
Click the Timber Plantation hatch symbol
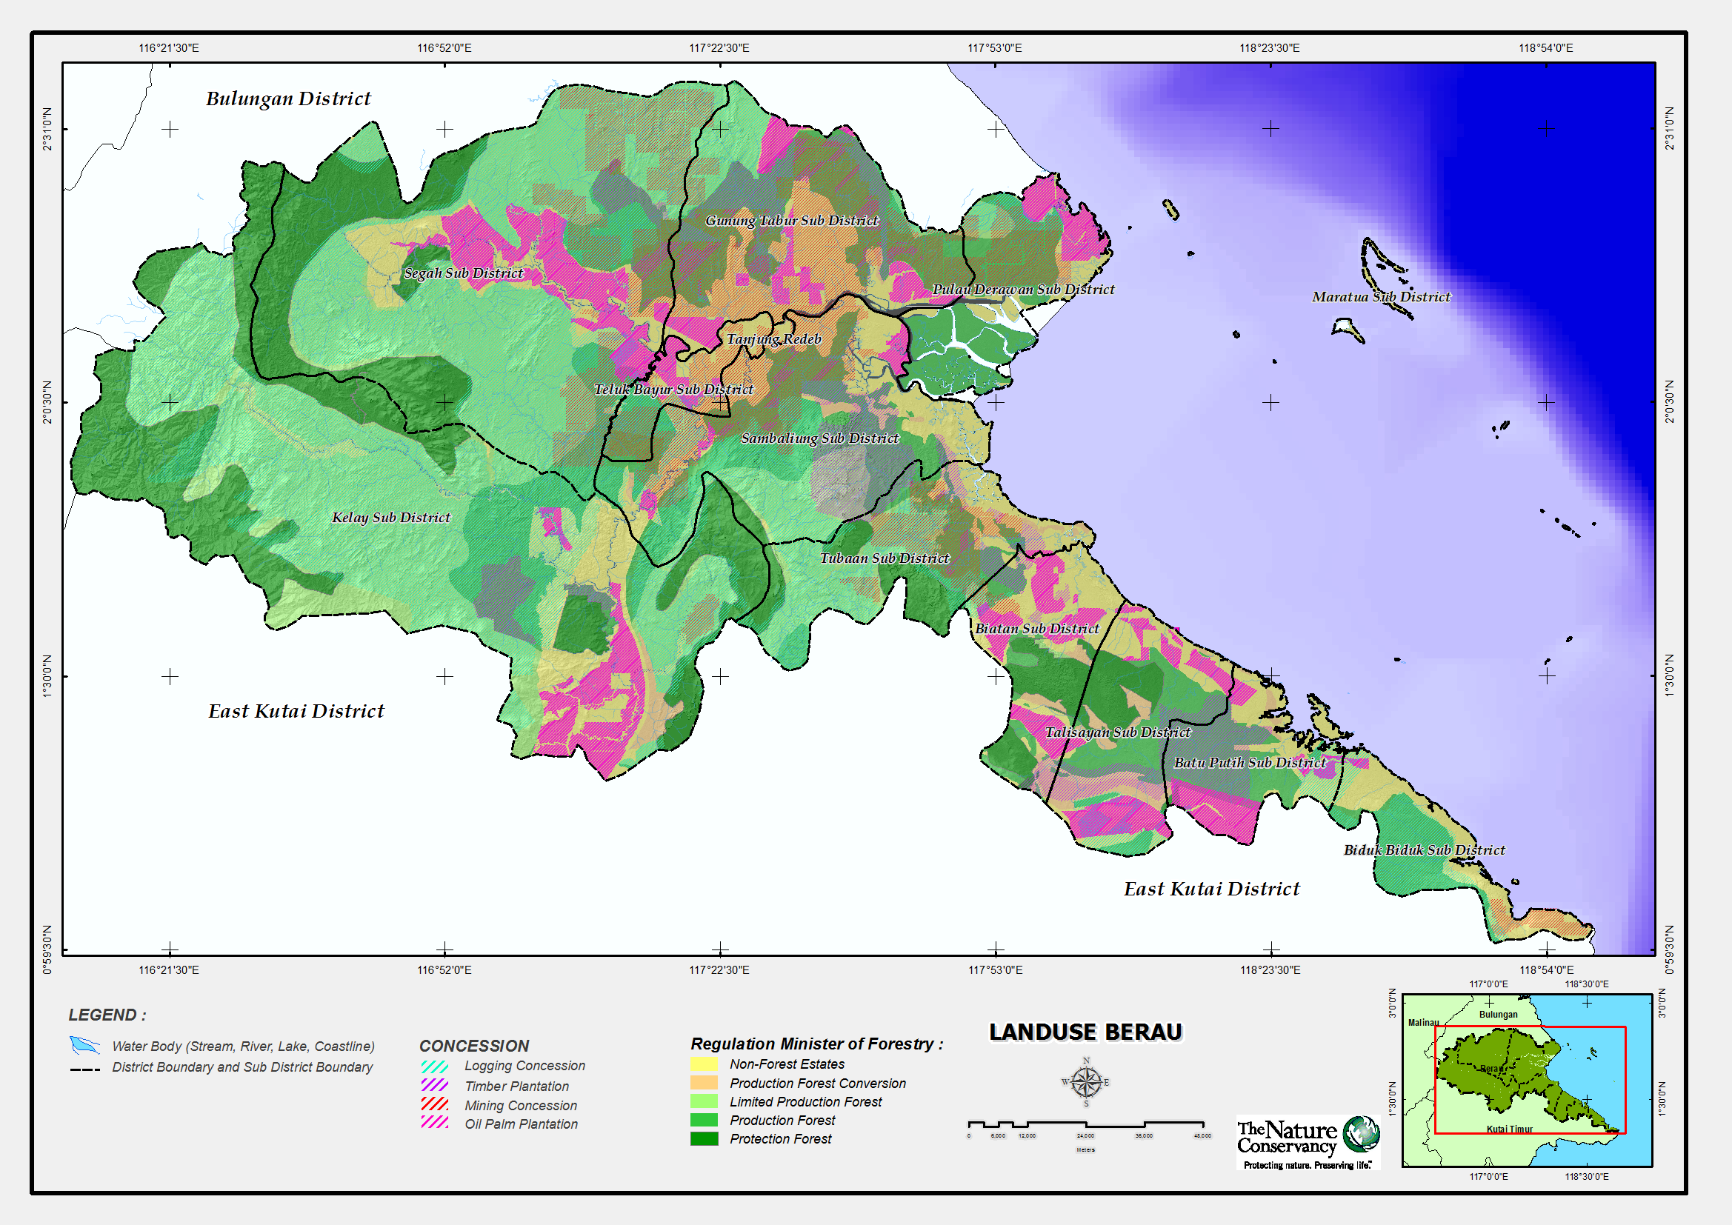435,1086
